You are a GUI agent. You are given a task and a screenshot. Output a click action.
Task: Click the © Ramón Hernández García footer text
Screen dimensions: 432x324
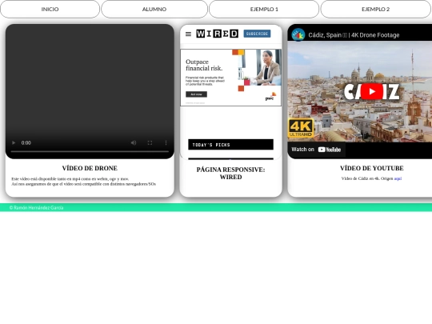coord(36,208)
